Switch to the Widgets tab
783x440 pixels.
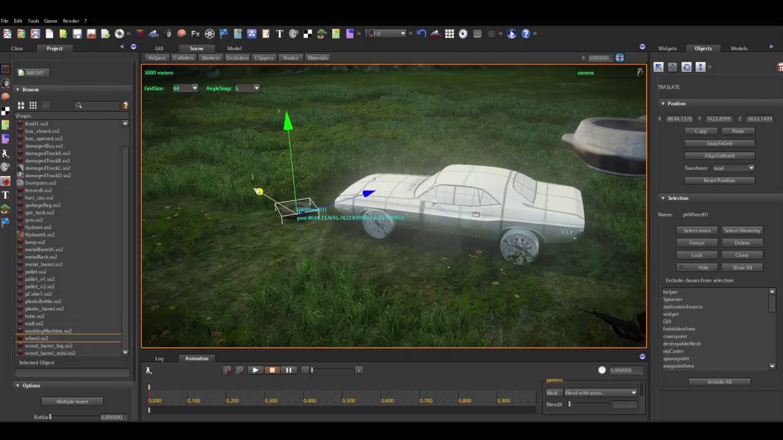667,48
